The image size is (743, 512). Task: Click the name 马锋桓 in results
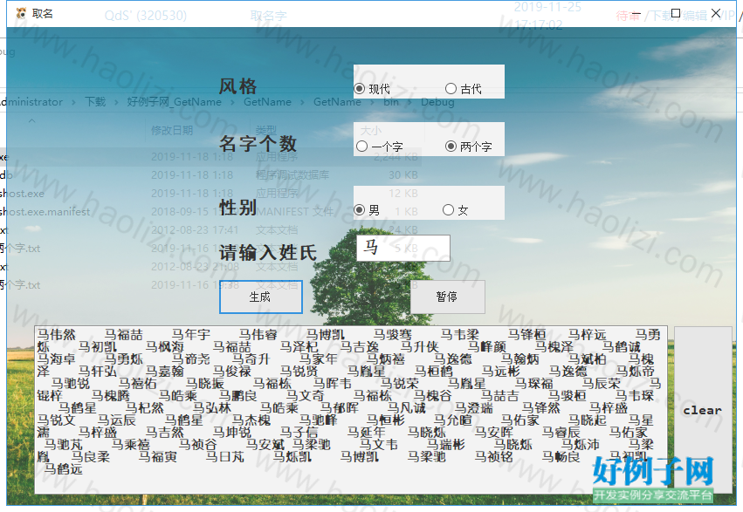pyautogui.click(x=527, y=335)
